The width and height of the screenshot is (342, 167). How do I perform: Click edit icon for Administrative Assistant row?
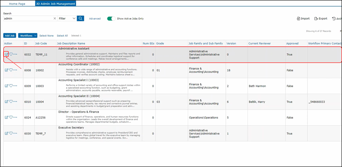pos(6,54)
